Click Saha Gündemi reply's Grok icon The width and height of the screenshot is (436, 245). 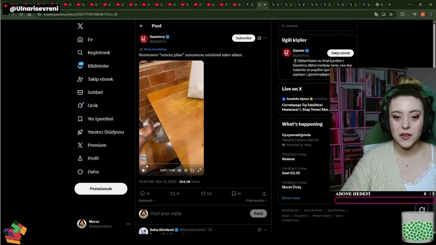(259, 230)
